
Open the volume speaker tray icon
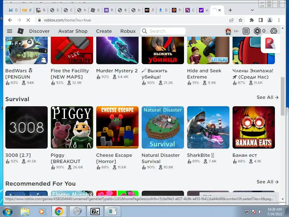point(260,211)
